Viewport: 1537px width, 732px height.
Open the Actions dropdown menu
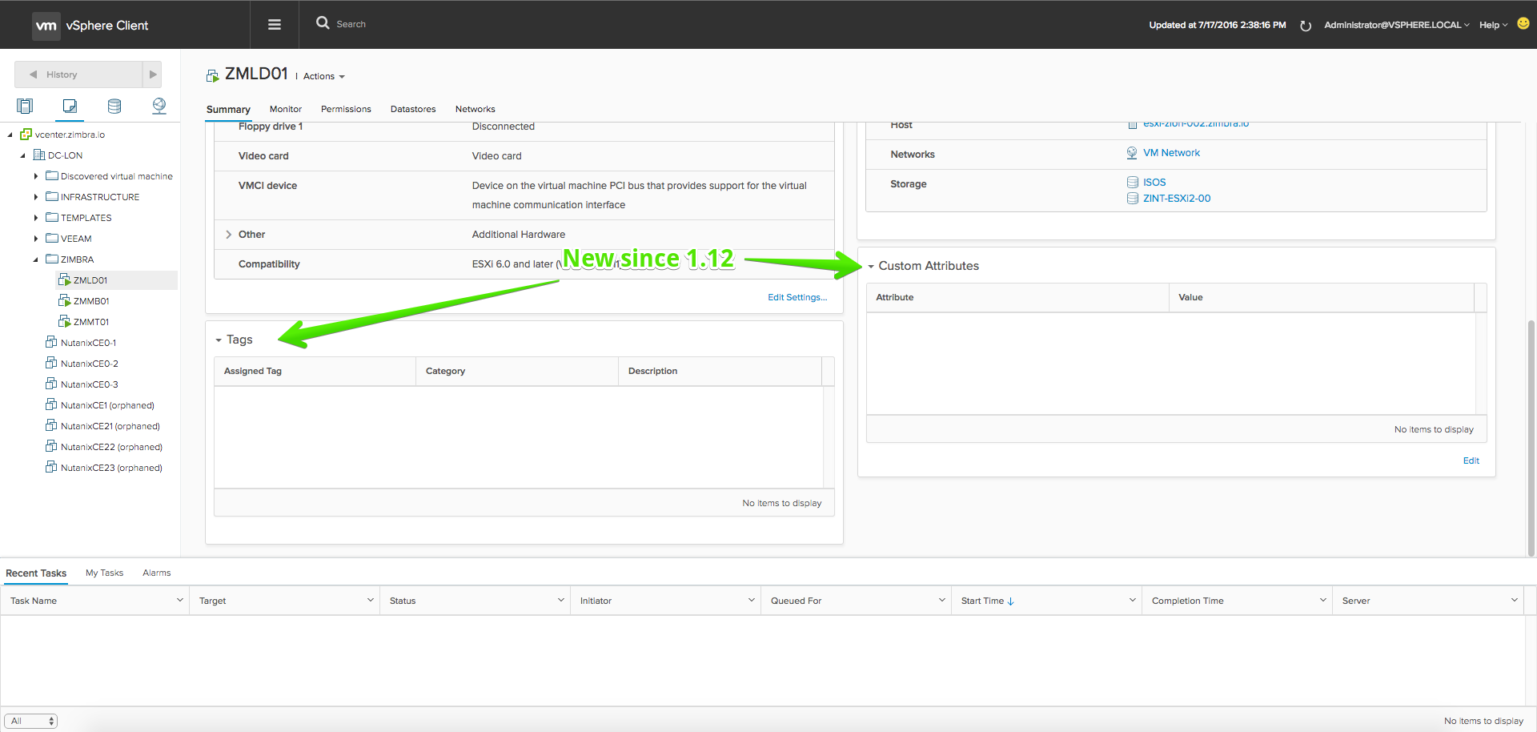(324, 77)
